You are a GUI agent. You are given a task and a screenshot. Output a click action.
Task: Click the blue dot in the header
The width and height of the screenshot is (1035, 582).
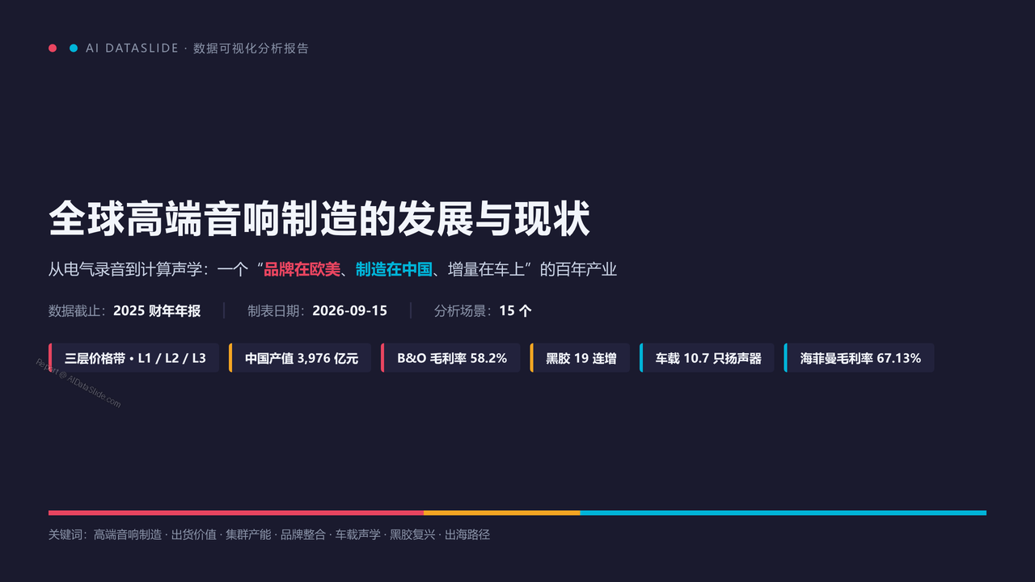[x=74, y=48]
